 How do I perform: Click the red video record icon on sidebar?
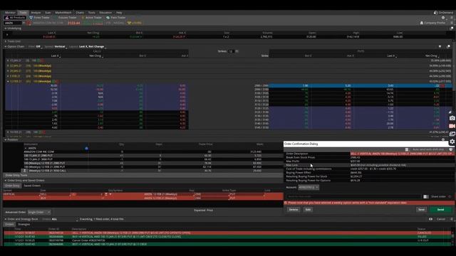coord(452,126)
